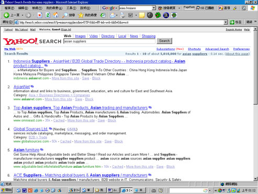
Task: Click the green ICQ flower icon
Action: [158, 15]
